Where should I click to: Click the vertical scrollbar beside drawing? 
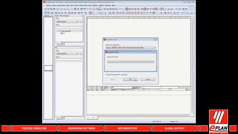point(192,65)
